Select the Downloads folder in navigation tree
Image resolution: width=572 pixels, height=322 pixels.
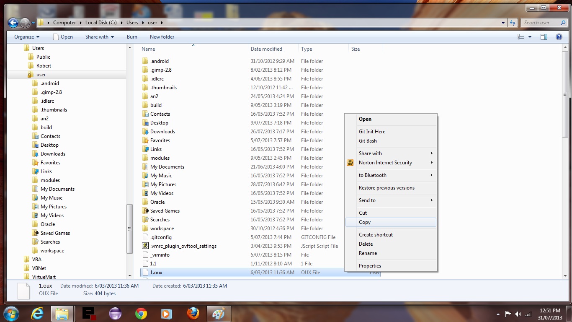tap(53, 154)
